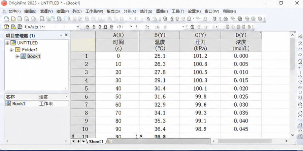Open the 格式(O) menu
Screen dimensions: 303x151
click(113, 11)
